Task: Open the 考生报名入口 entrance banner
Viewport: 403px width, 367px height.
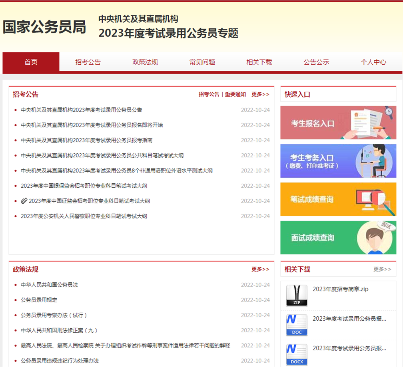Action: pyautogui.click(x=338, y=122)
